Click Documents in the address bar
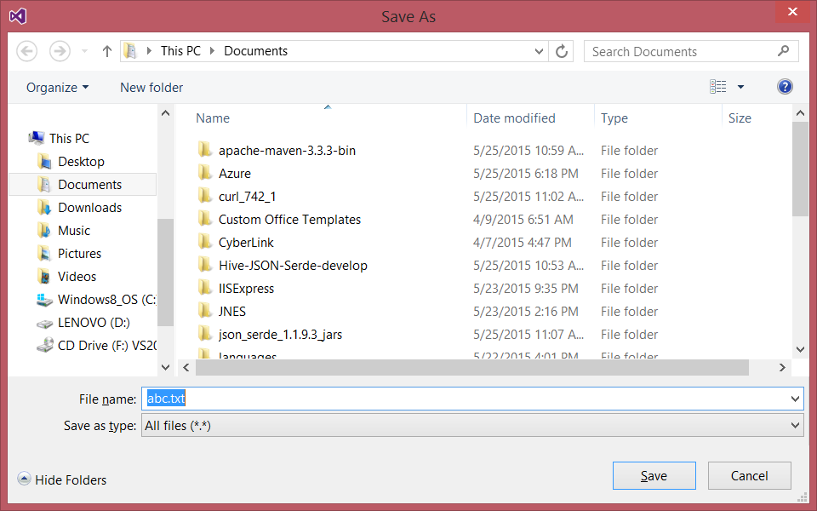Viewport: 817px width, 511px height. pyautogui.click(x=254, y=51)
